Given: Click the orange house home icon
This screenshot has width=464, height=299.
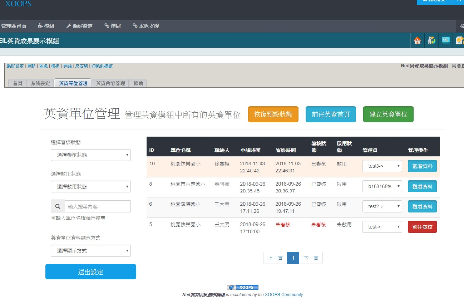Looking at the screenshot, I should point(417,41).
